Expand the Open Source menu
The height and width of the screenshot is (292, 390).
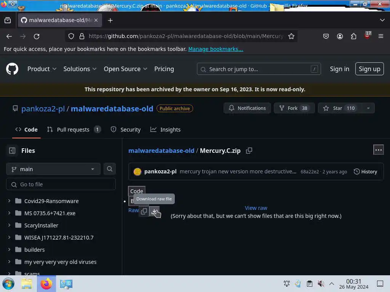click(x=125, y=69)
